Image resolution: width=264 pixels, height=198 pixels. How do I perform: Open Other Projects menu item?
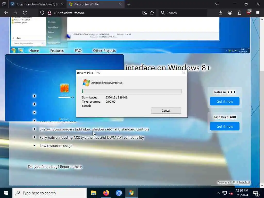(104, 51)
